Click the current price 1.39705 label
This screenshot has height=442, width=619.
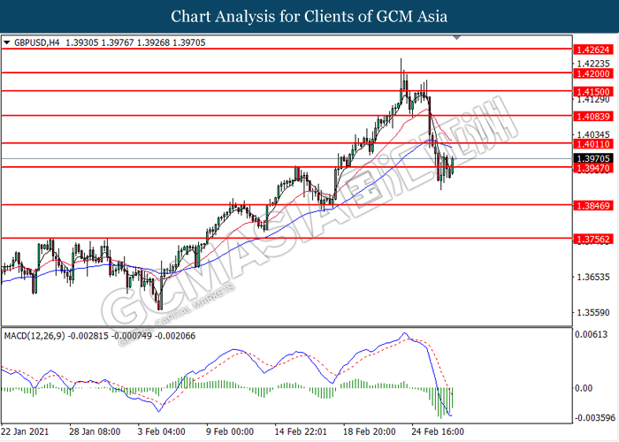[593, 158]
